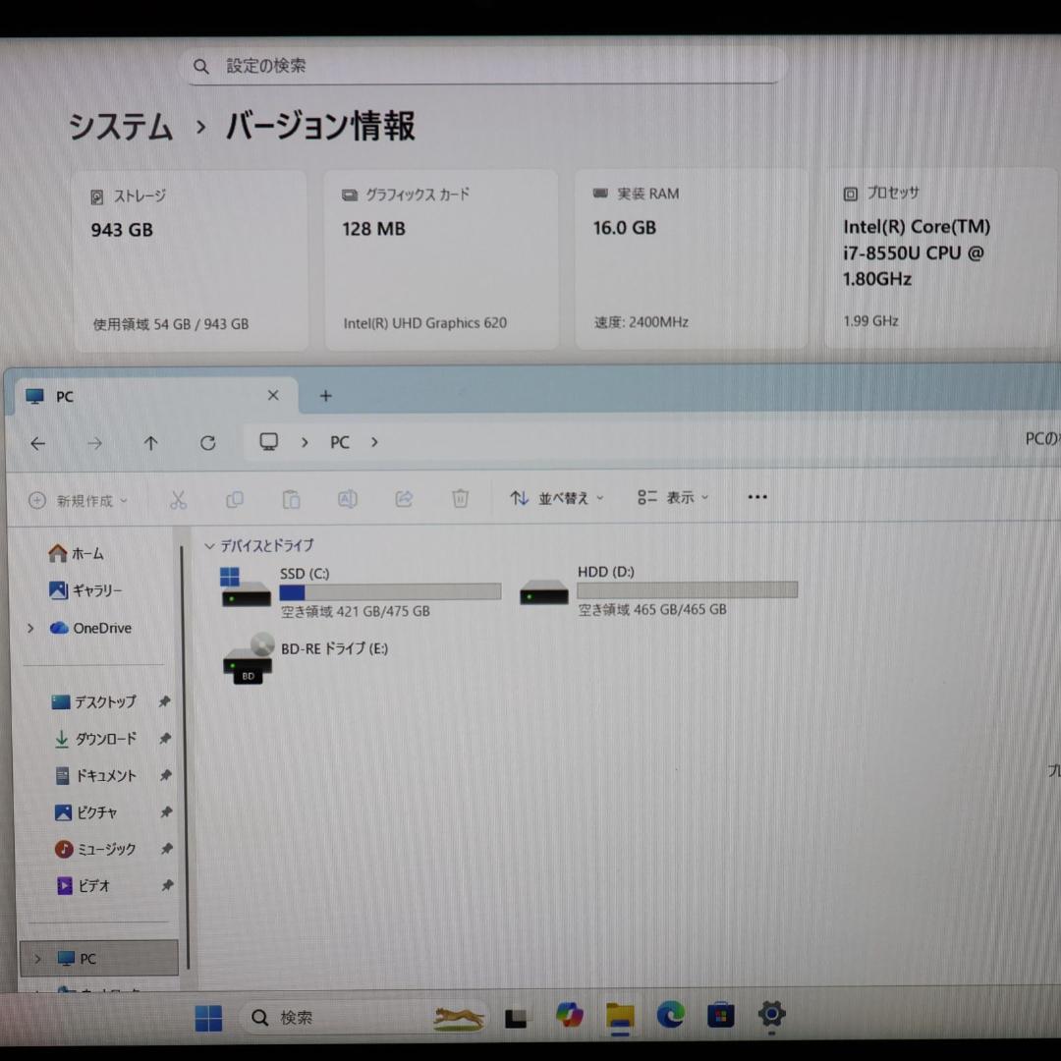
Task: Select the Cut icon in the toolbar
Action: [178, 498]
